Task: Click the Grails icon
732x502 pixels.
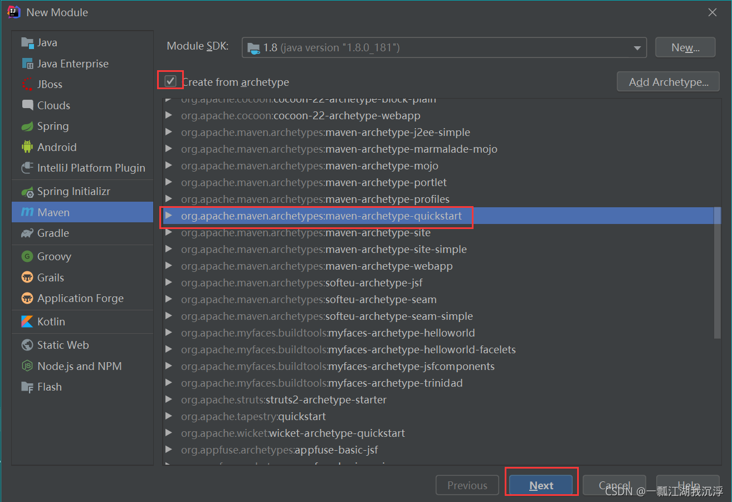Action: click(27, 277)
